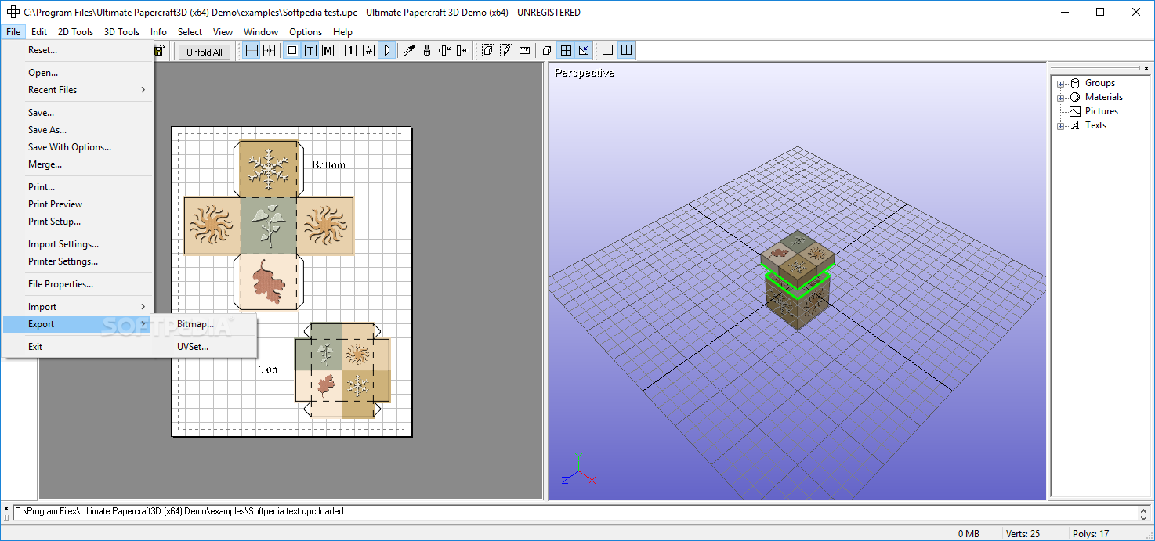Click the Texts letter A icon
The width and height of the screenshot is (1155, 541).
pos(1075,125)
